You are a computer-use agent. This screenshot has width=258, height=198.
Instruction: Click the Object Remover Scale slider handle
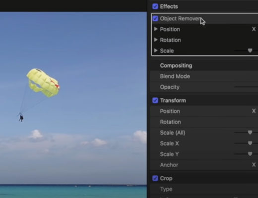point(250,50)
